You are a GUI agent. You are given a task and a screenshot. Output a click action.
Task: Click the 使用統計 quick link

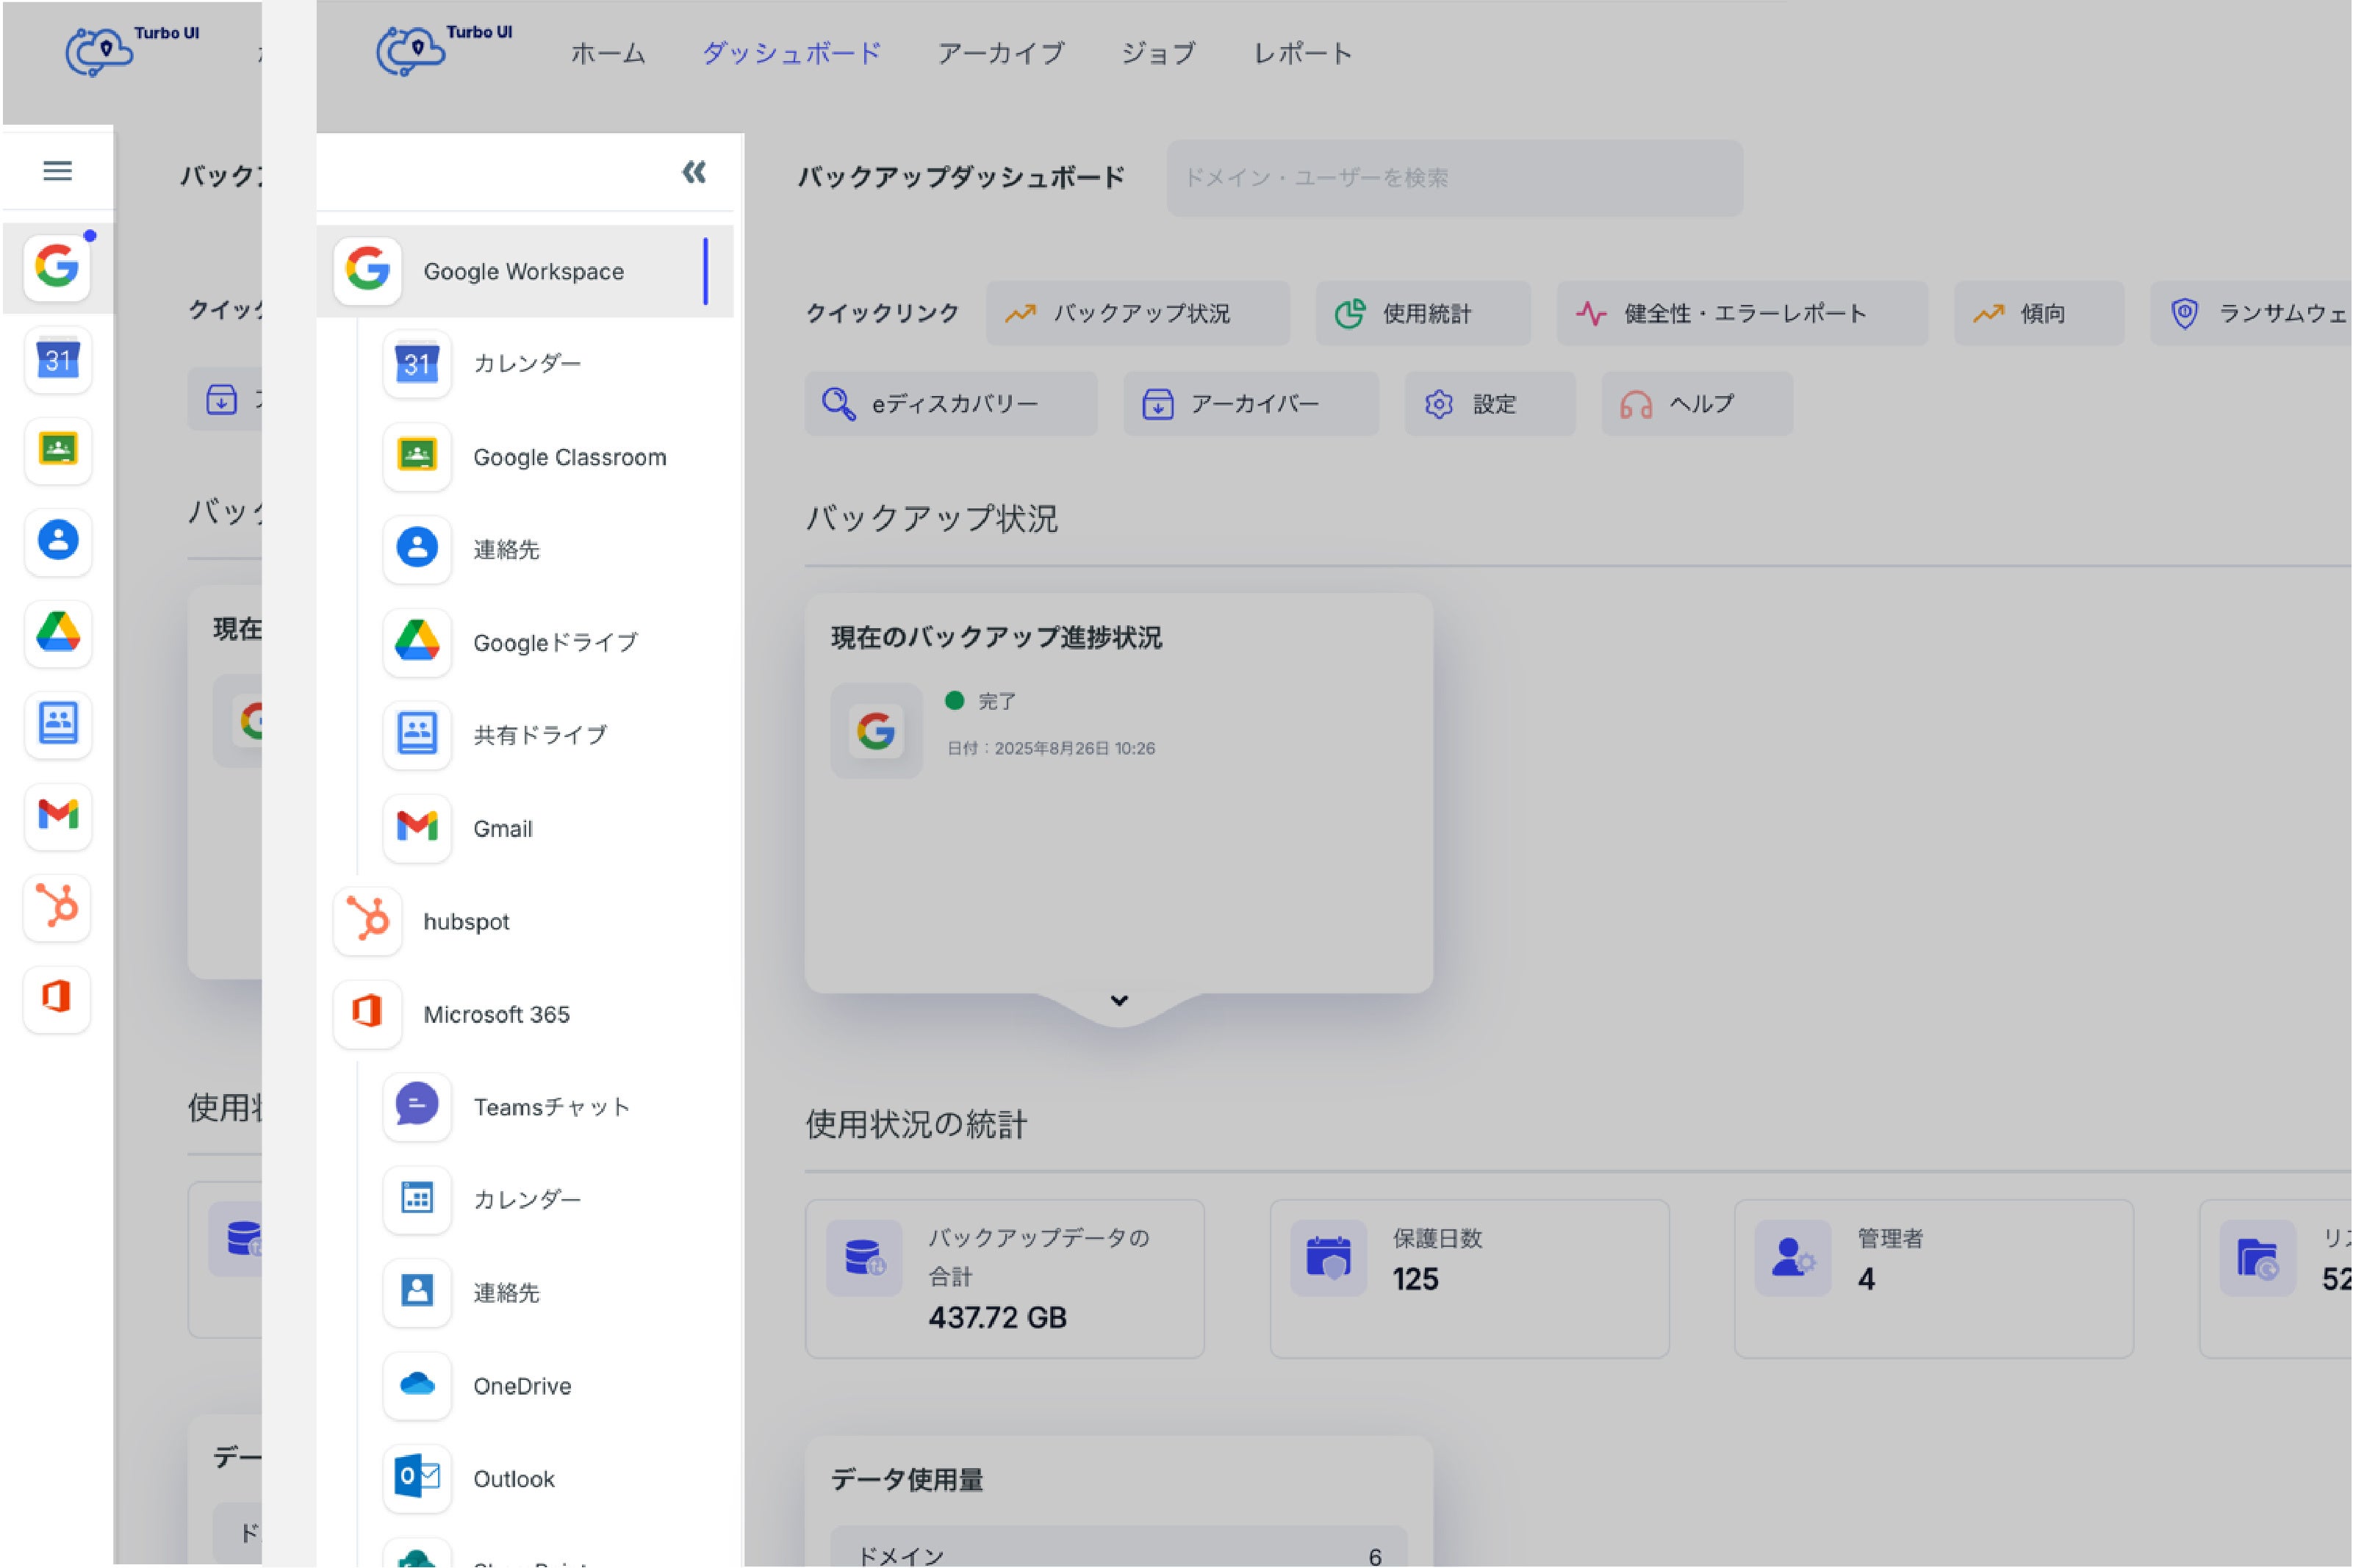click(x=1422, y=314)
